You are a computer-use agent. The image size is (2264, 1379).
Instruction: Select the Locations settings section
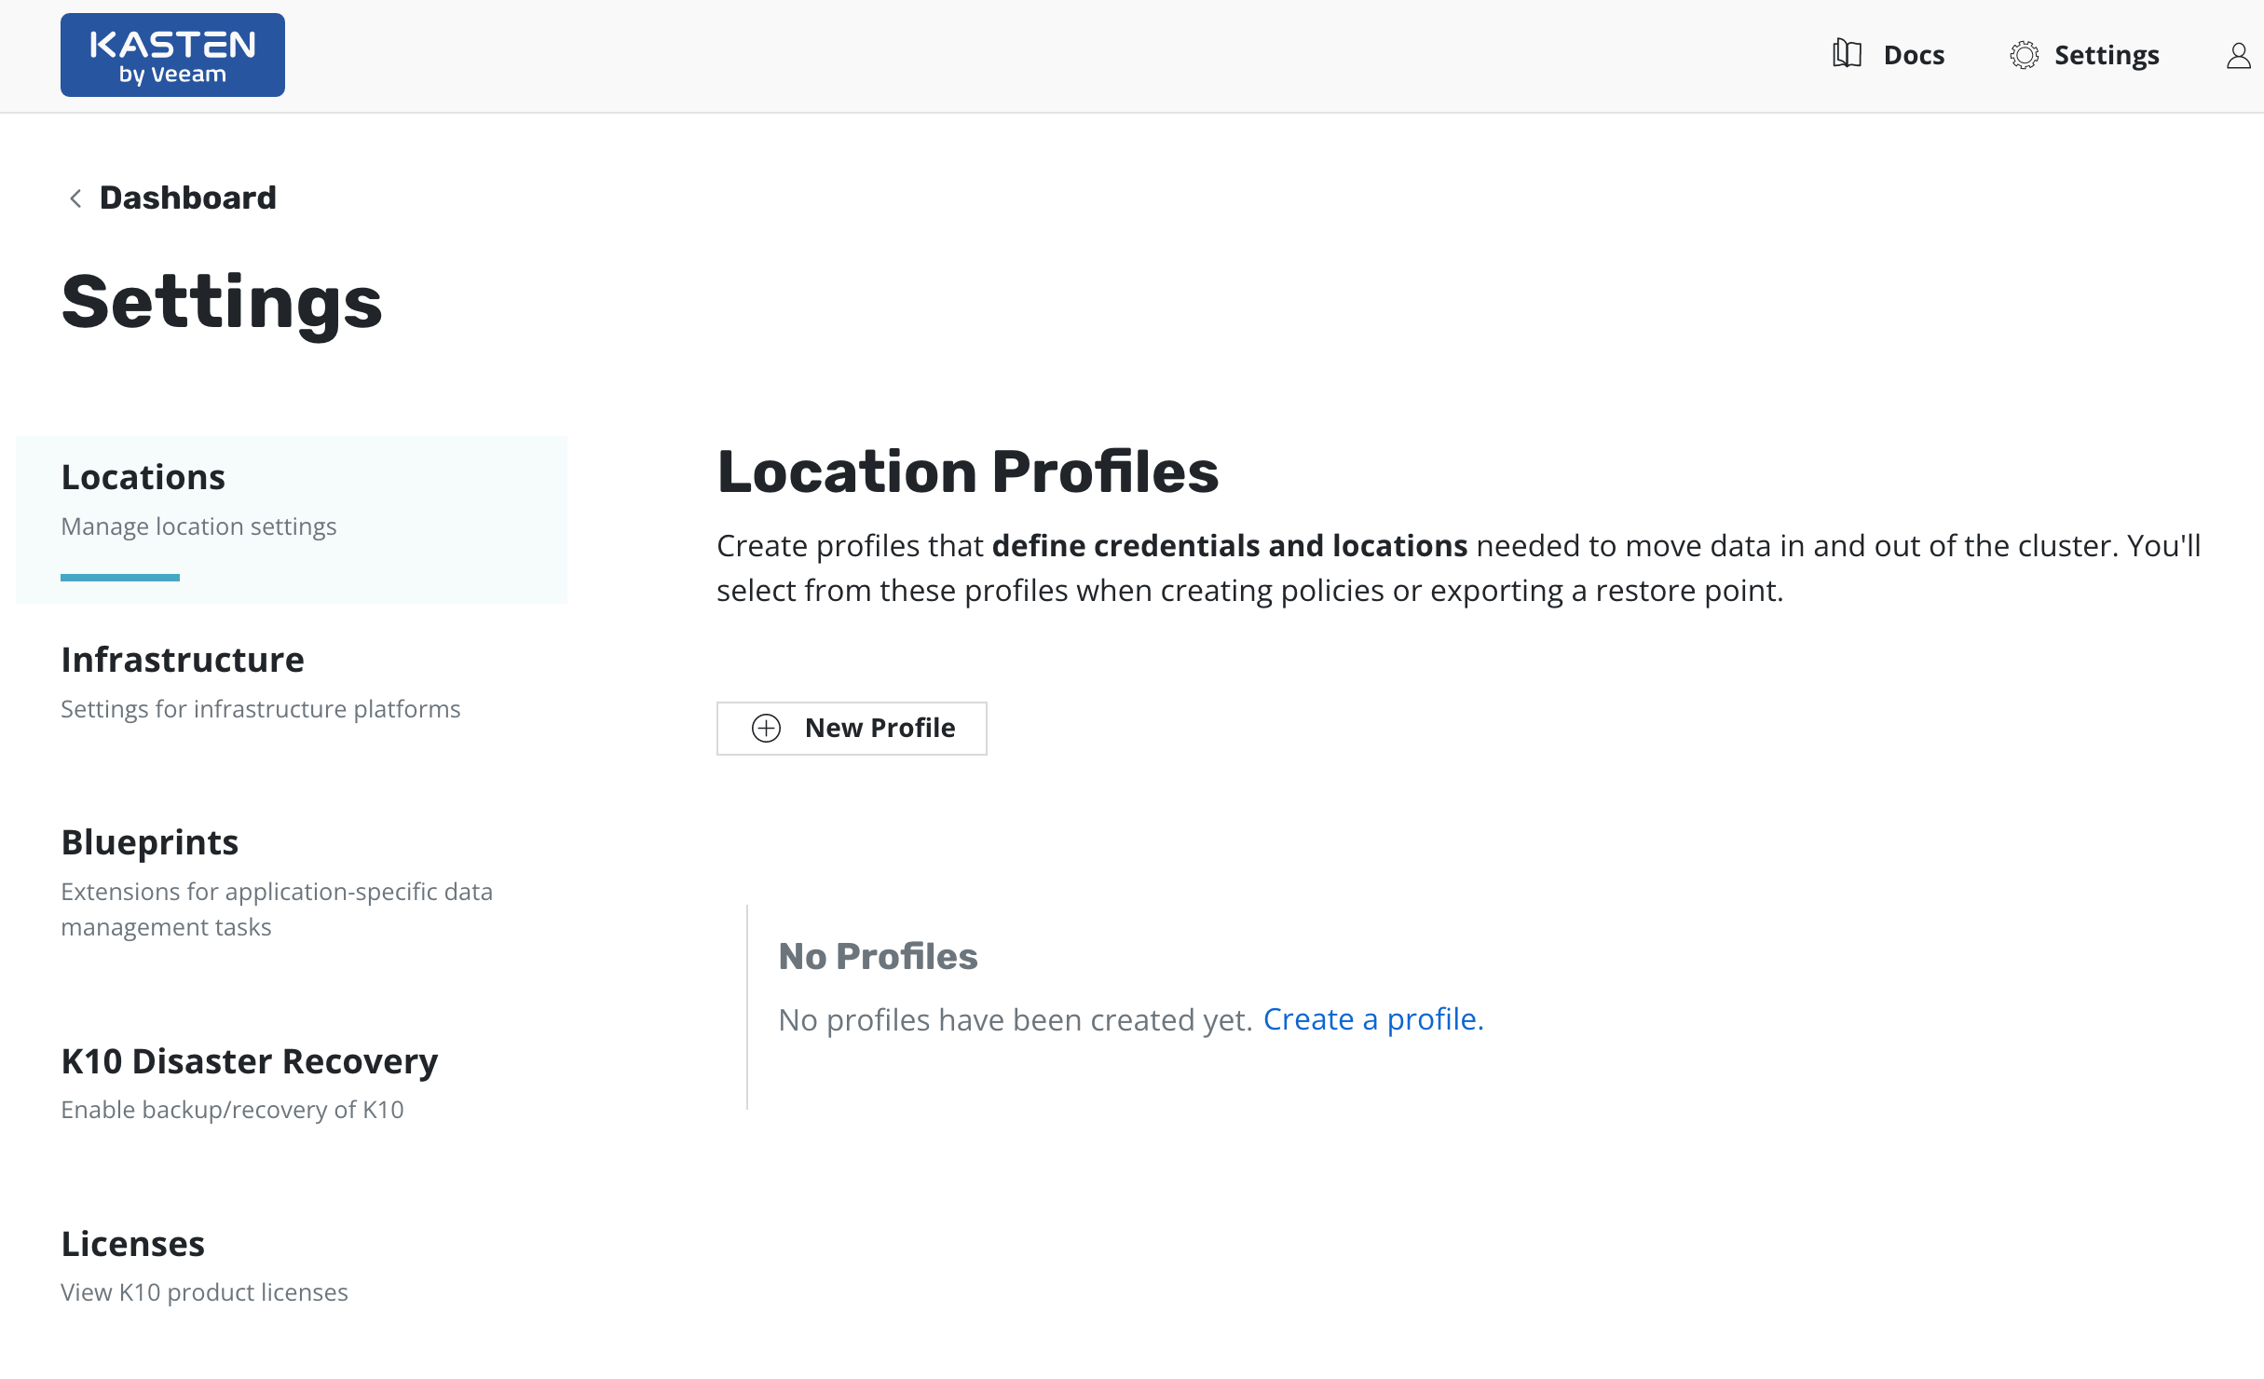pos(143,477)
